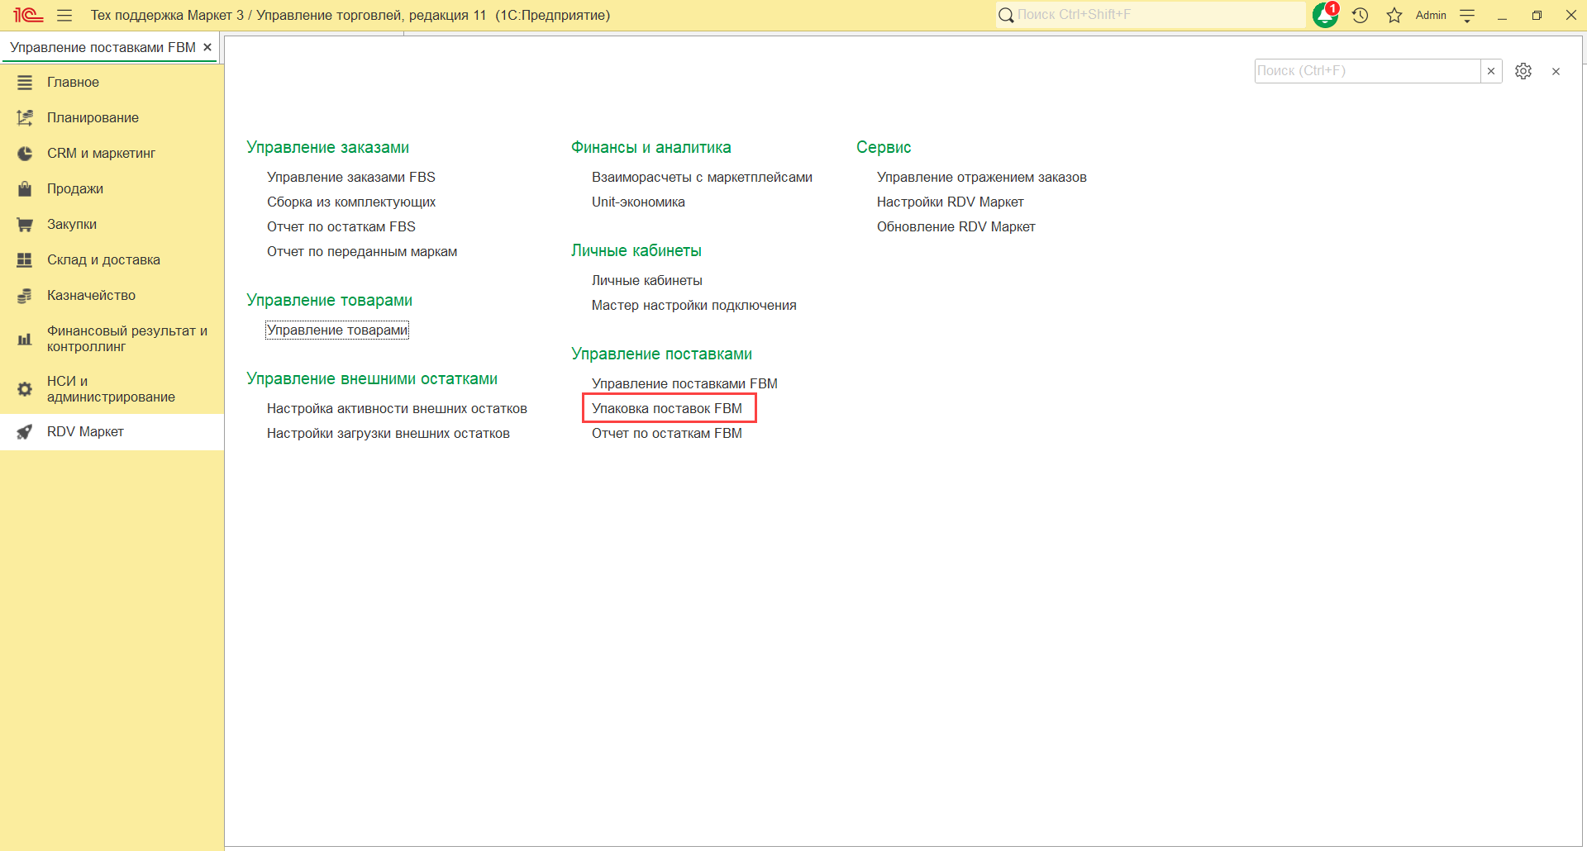Launch Мастер настройки подключения
Screen dimensions: 1587x851
[693, 305]
